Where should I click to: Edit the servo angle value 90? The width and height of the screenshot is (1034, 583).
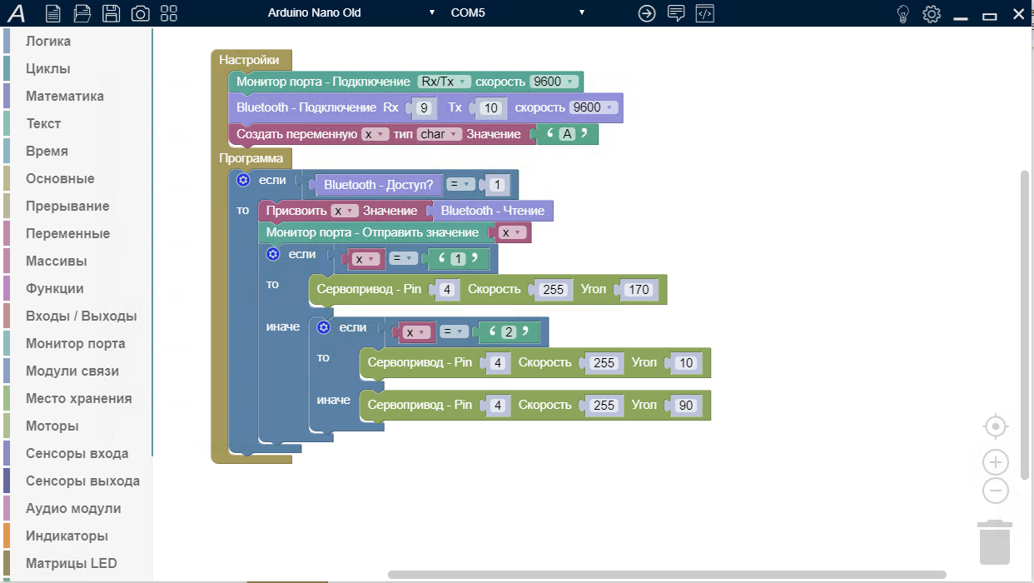pos(686,406)
